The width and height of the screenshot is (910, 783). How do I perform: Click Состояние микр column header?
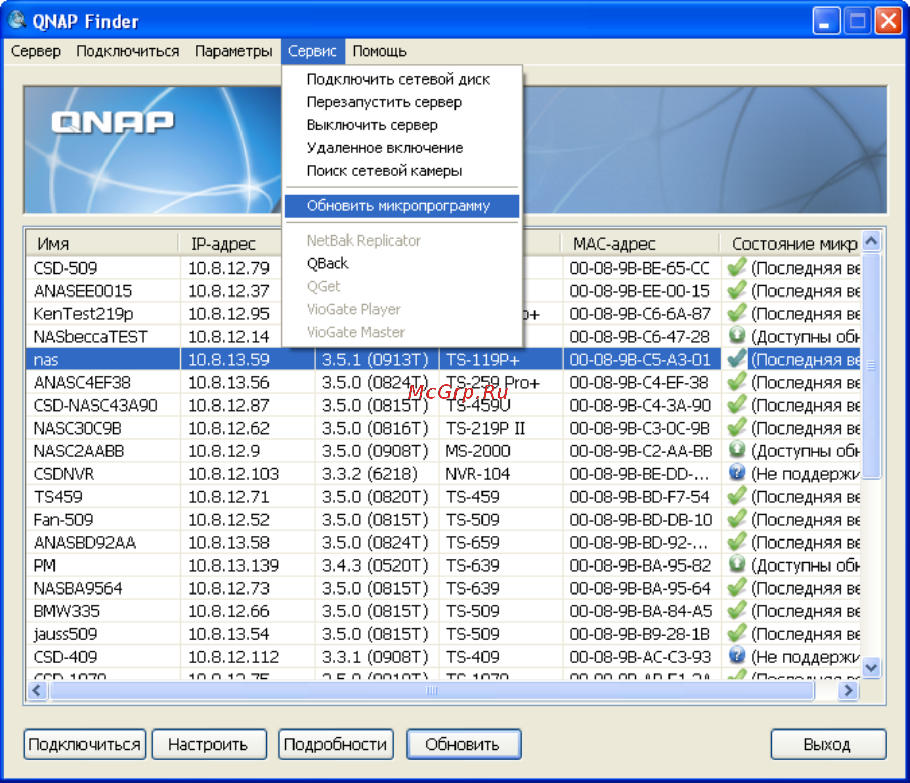[791, 244]
